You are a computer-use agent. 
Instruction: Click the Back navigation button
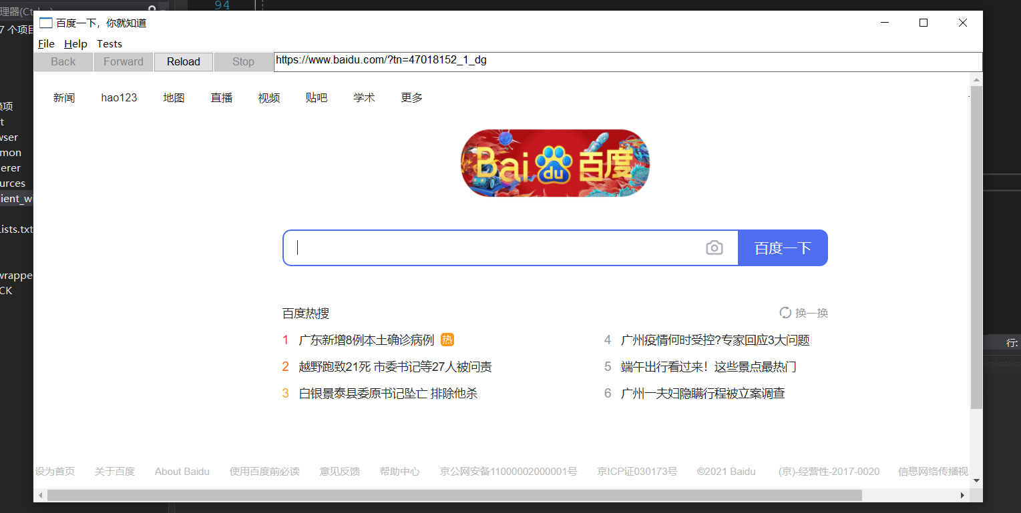coord(62,61)
